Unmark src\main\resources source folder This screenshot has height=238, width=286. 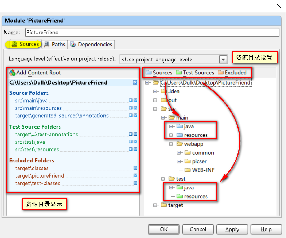click(135, 108)
